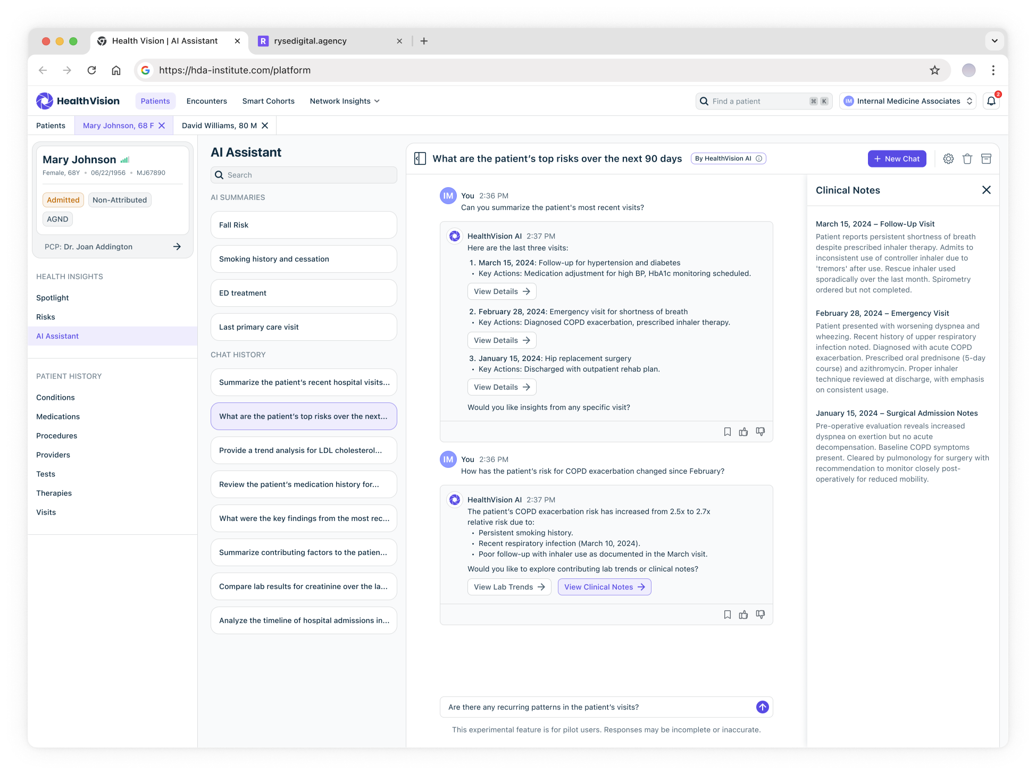Expand Network Insights dropdown menu
The height and width of the screenshot is (775, 1036).
tap(345, 101)
